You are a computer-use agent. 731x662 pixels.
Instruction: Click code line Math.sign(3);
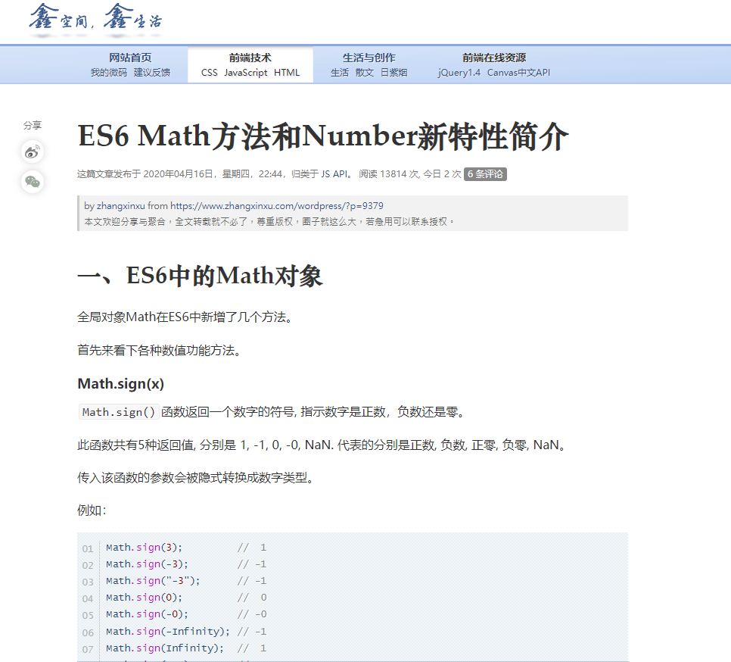point(144,547)
